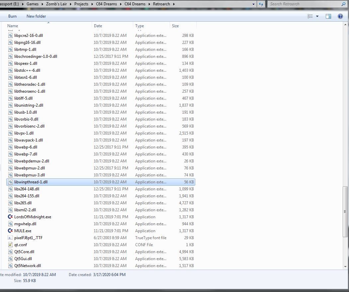Click the Qt5Core.dll file icon
Viewport: 349px width, 292px height.
click(10, 252)
